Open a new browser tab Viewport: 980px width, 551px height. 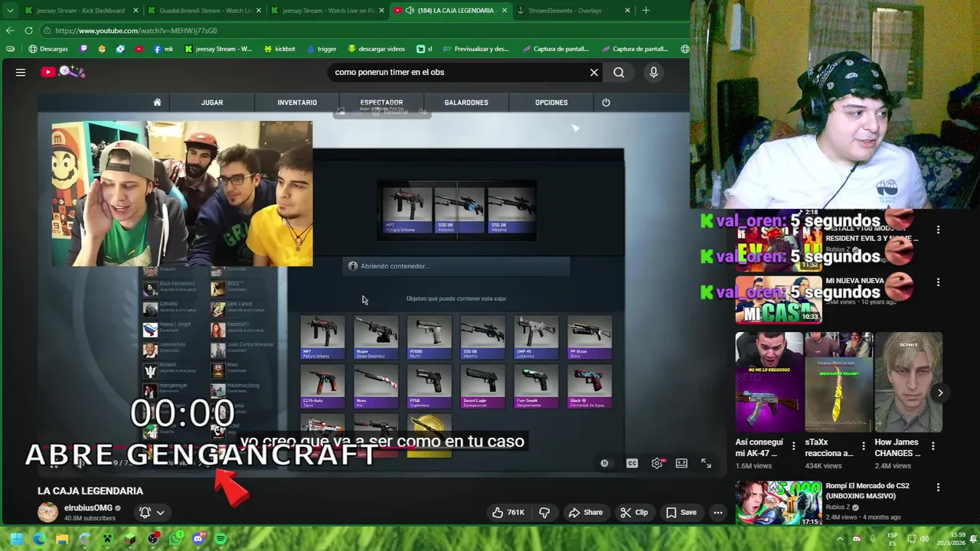coord(645,11)
